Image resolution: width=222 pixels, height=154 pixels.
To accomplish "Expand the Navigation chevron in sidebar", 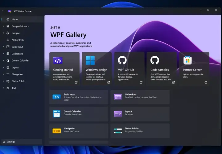I will point(3,74).
